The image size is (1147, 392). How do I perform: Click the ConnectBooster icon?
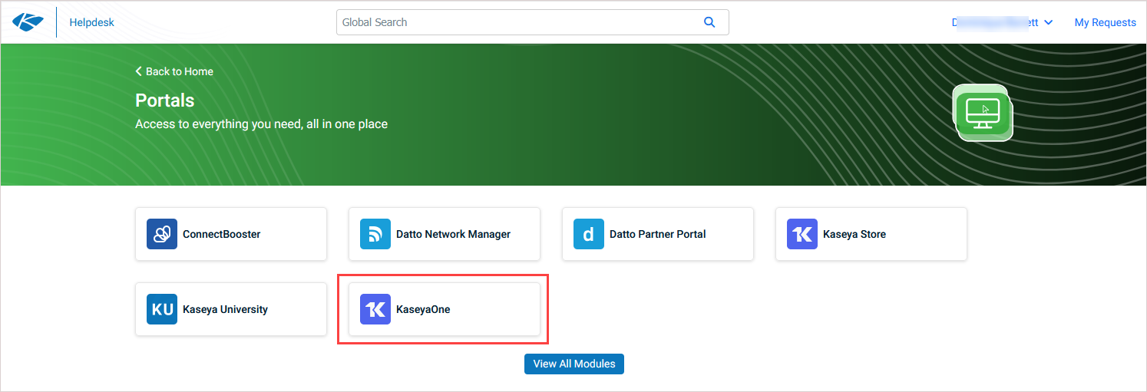coord(162,234)
